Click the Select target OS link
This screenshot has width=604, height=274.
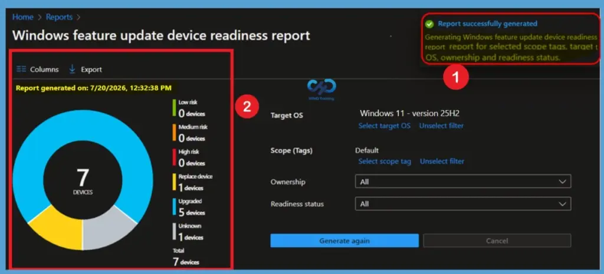(385, 126)
